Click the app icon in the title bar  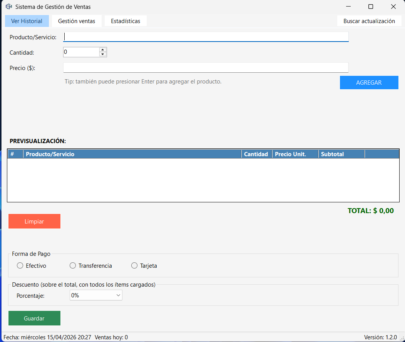9,7
